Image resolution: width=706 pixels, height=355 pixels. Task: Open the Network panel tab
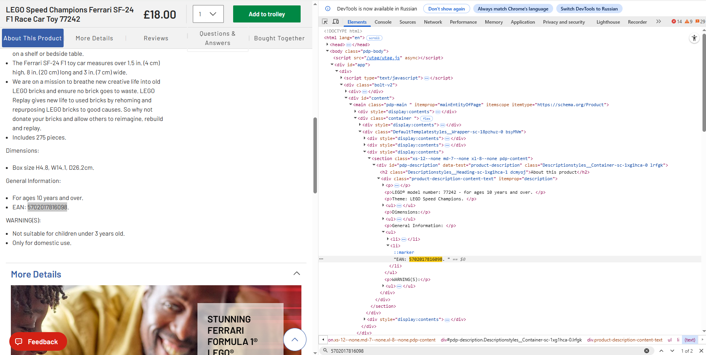click(433, 22)
